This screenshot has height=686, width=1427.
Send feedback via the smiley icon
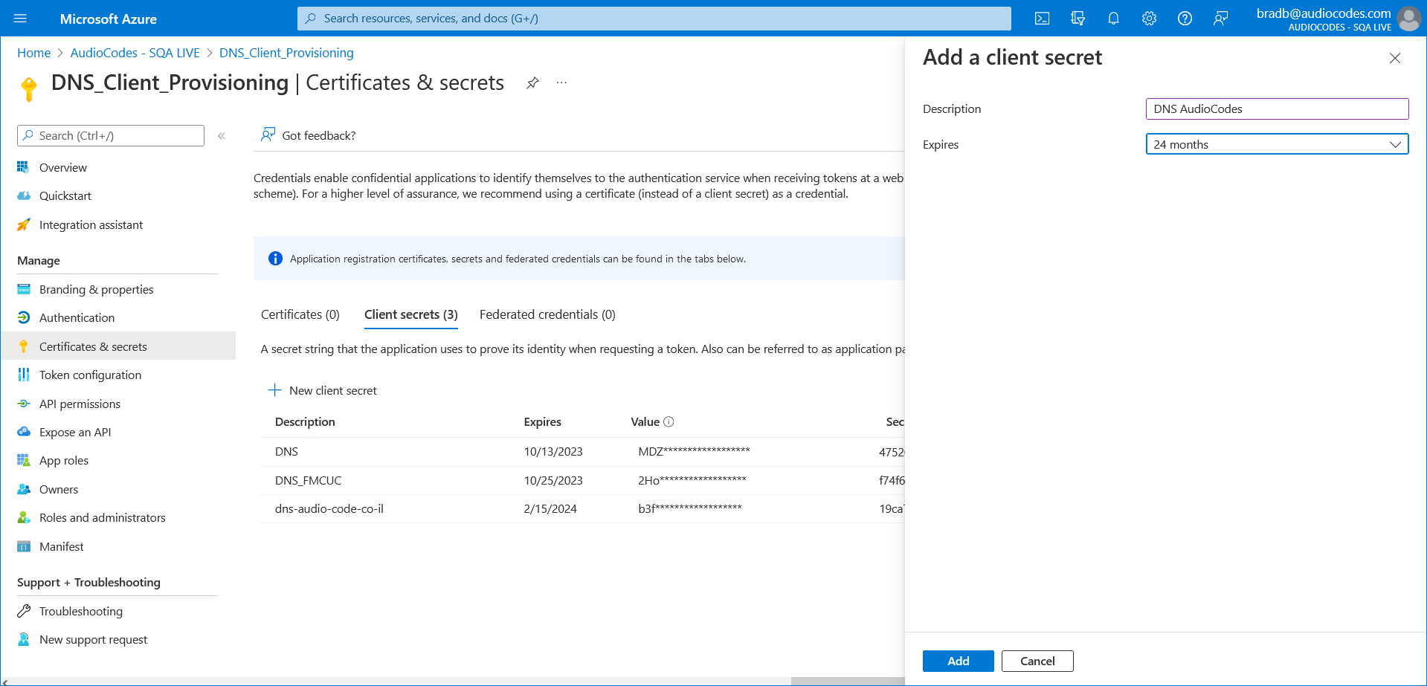[x=1220, y=18]
